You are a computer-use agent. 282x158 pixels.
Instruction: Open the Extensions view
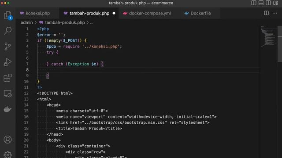[x=7, y=78]
